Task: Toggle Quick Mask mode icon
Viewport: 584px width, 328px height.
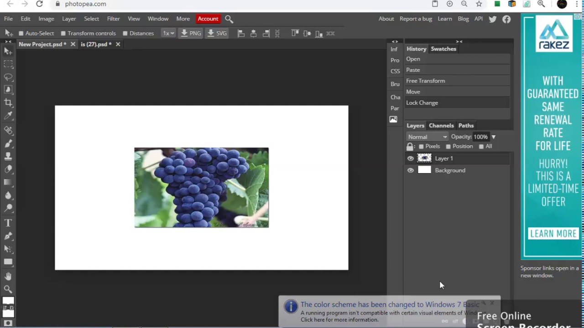Action: [8, 323]
